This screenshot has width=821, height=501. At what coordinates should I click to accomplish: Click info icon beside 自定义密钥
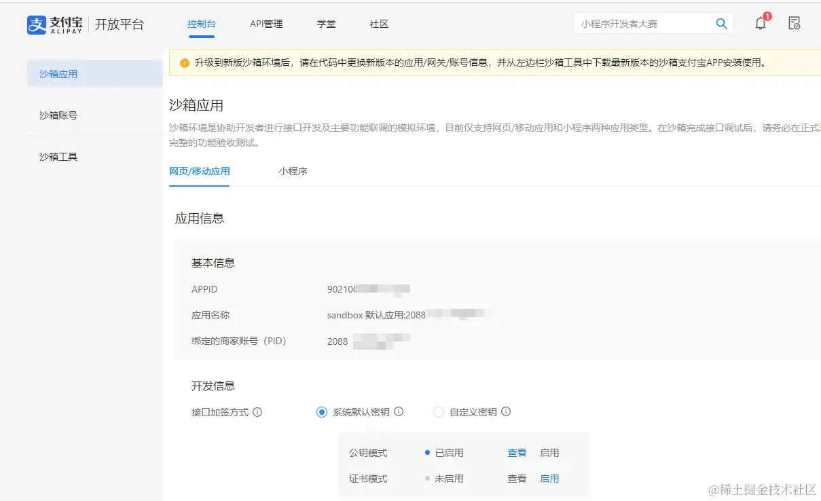point(506,412)
